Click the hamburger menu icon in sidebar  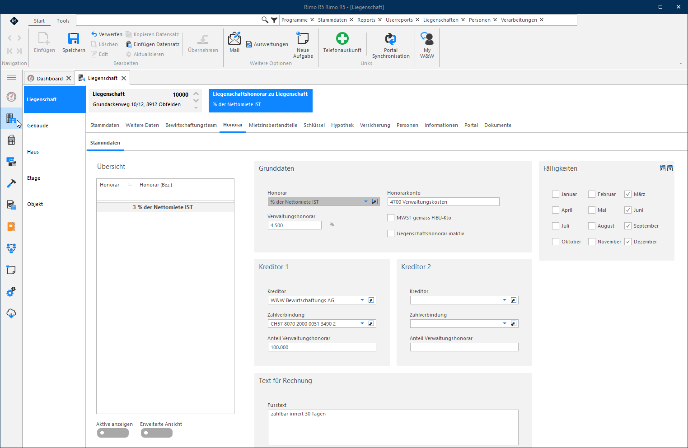point(11,78)
